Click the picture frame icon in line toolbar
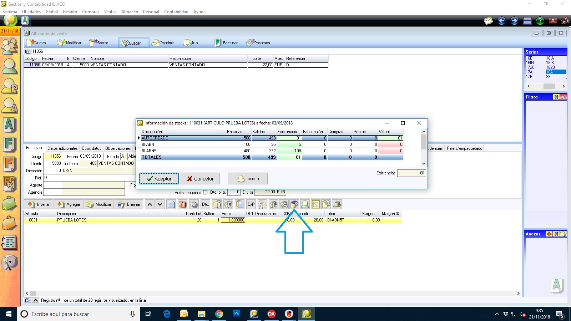Image resolution: width=571 pixels, height=321 pixels. [x=315, y=204]
